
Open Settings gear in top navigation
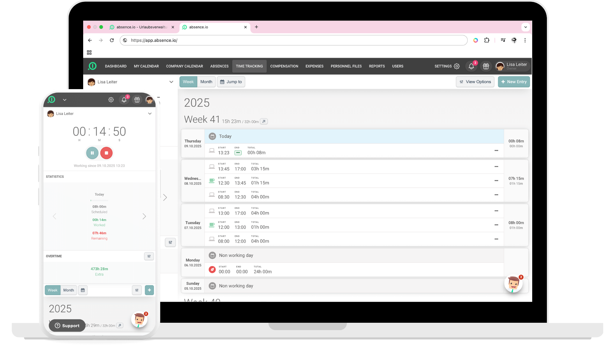(x=457, y=67)
